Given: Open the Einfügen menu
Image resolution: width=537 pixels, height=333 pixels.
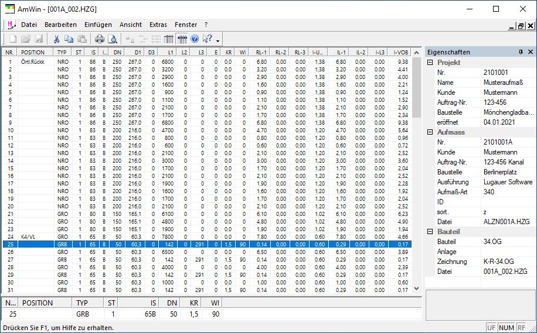Looking at the screenshot, I should click(98, 25).
